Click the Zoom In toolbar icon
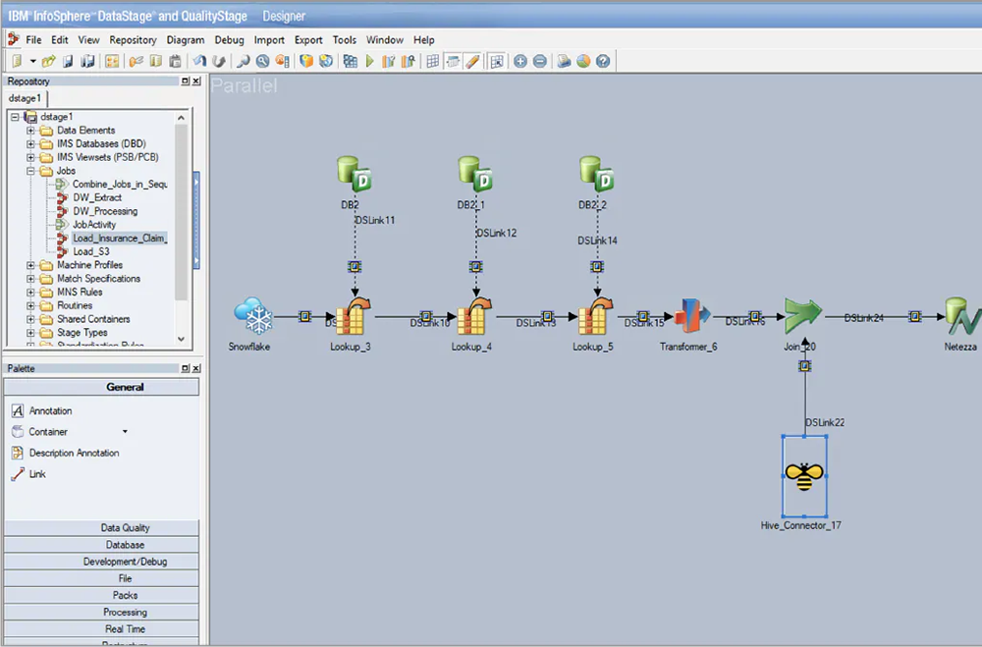The height and width of the screenshot is (647, 982). tap(522, 61)
